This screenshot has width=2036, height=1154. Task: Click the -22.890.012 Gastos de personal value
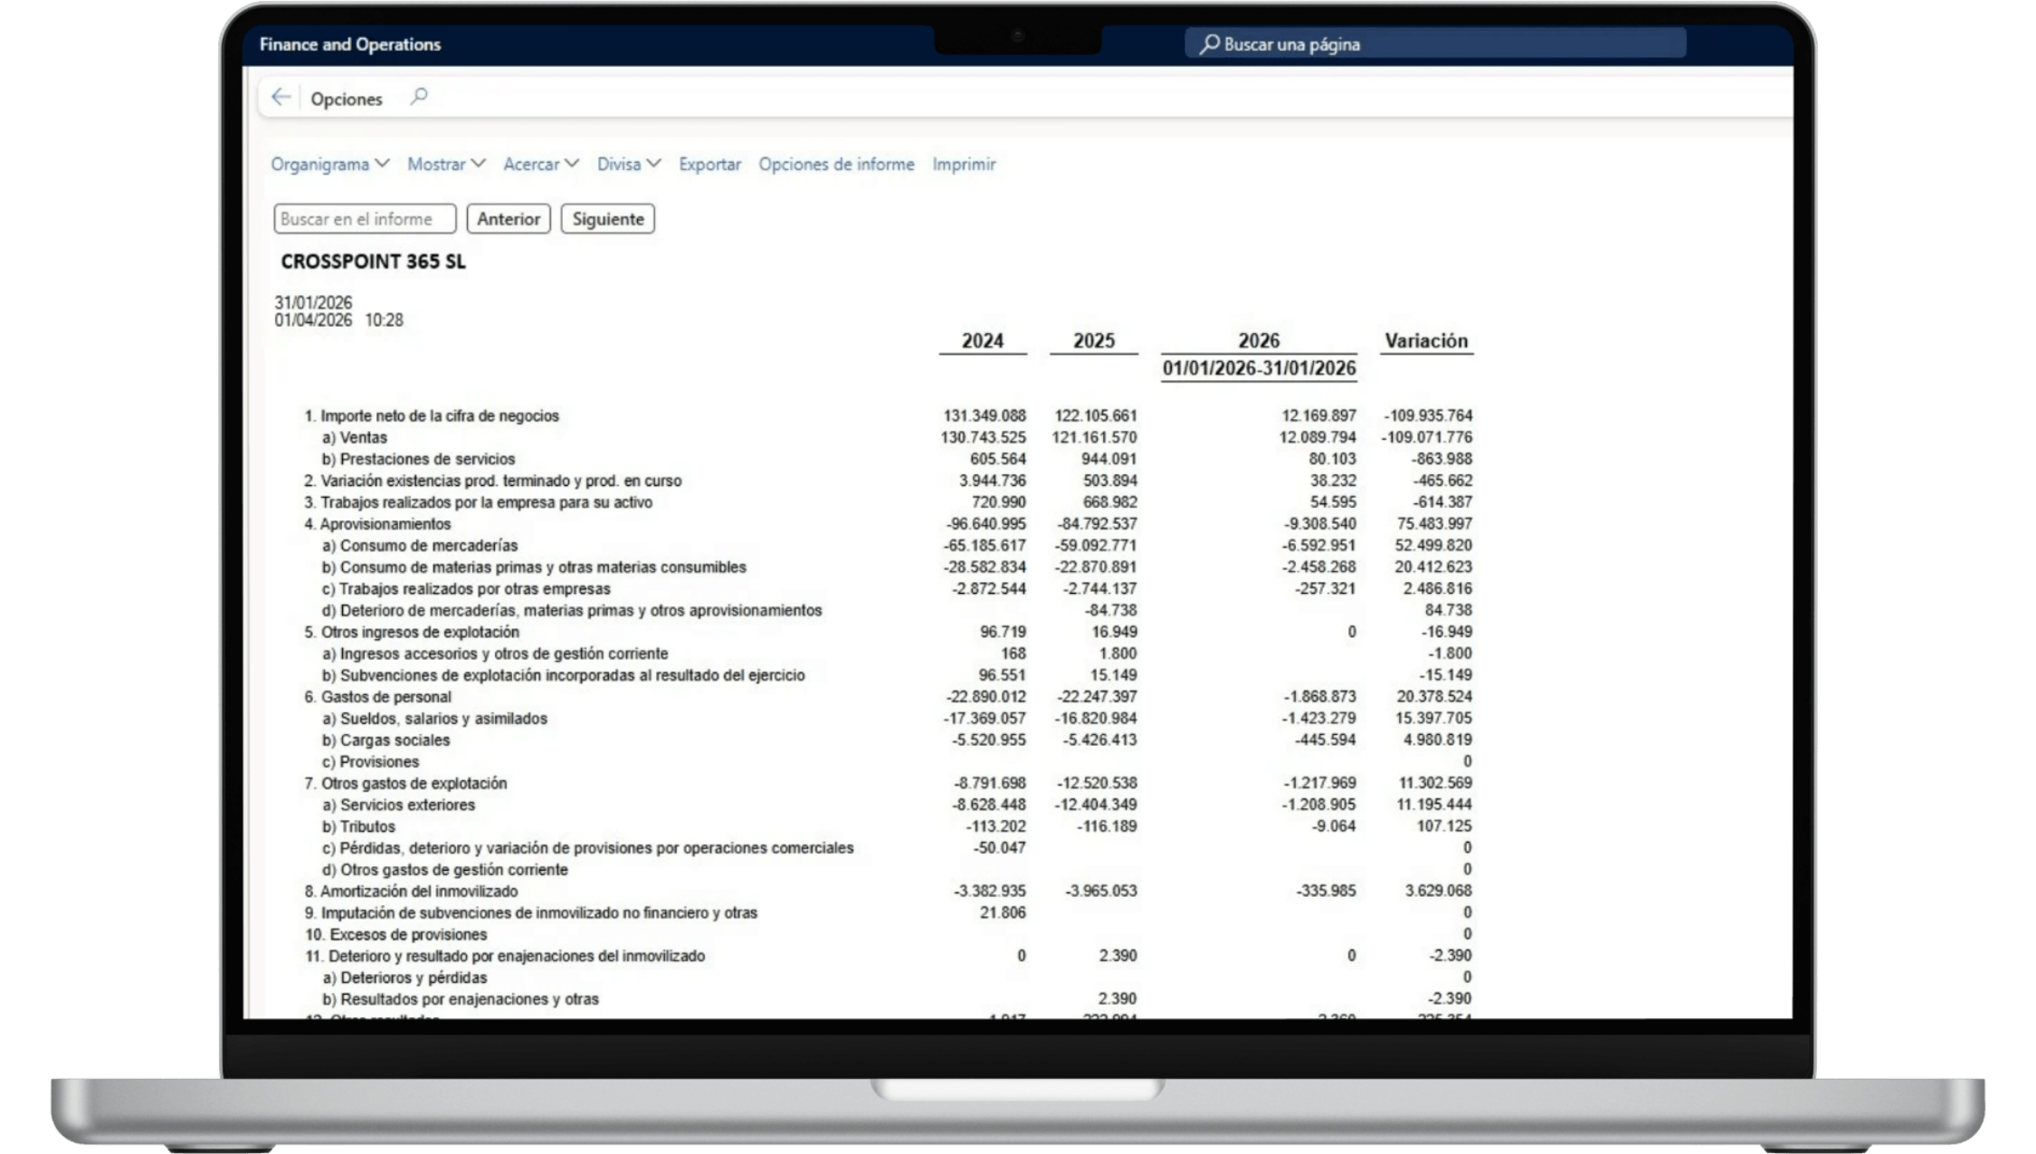tap(986, 698)
